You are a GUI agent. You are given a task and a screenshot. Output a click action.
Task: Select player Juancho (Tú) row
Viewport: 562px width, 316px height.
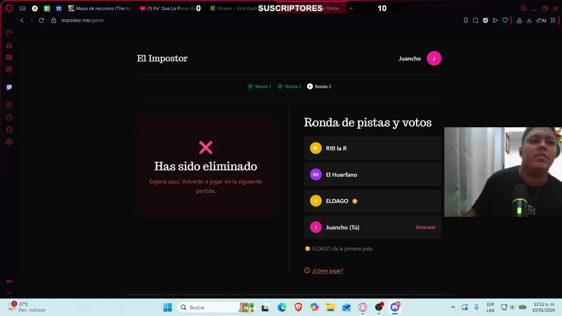[x=372, y=227]
